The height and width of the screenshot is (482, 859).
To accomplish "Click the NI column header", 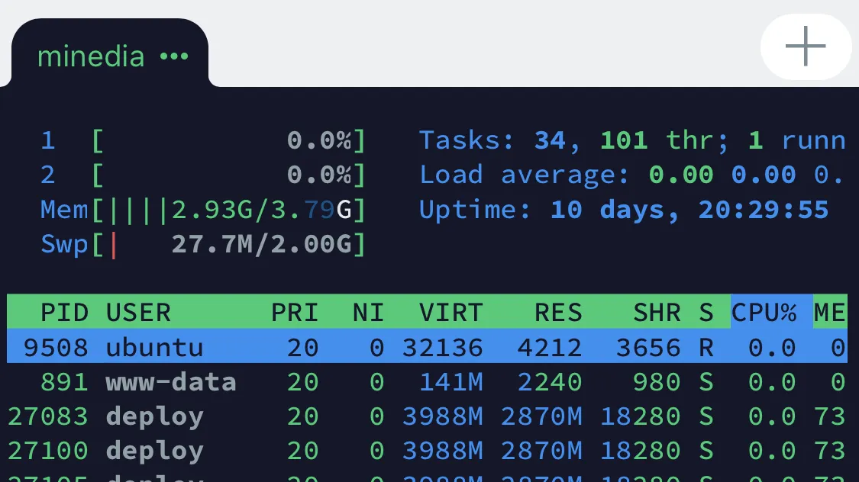I will (x=368, y=313).
